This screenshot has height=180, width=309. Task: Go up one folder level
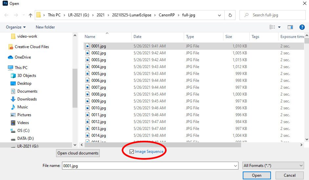(31, 15)
